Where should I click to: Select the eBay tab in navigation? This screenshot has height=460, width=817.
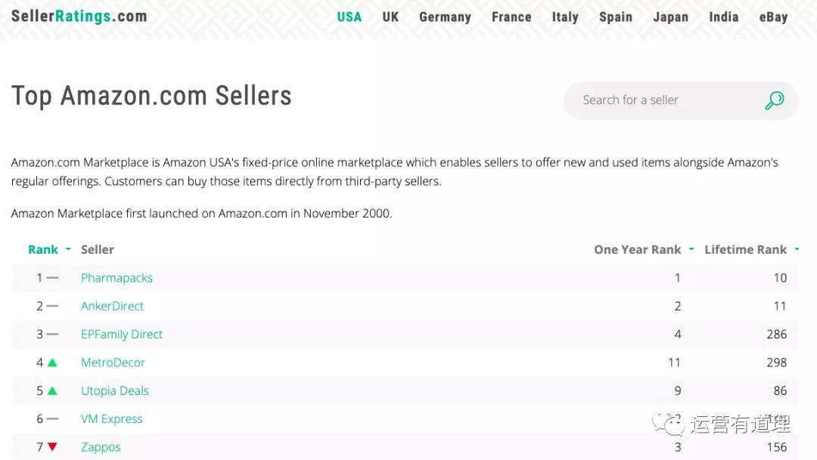[x=773, y=17]
